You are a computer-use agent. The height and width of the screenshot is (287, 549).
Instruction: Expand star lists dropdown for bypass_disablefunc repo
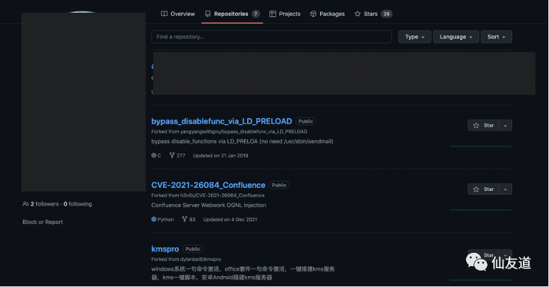505,125
